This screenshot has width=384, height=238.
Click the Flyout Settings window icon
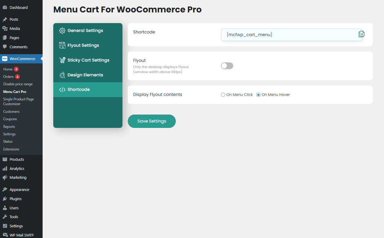coord(62,45)
